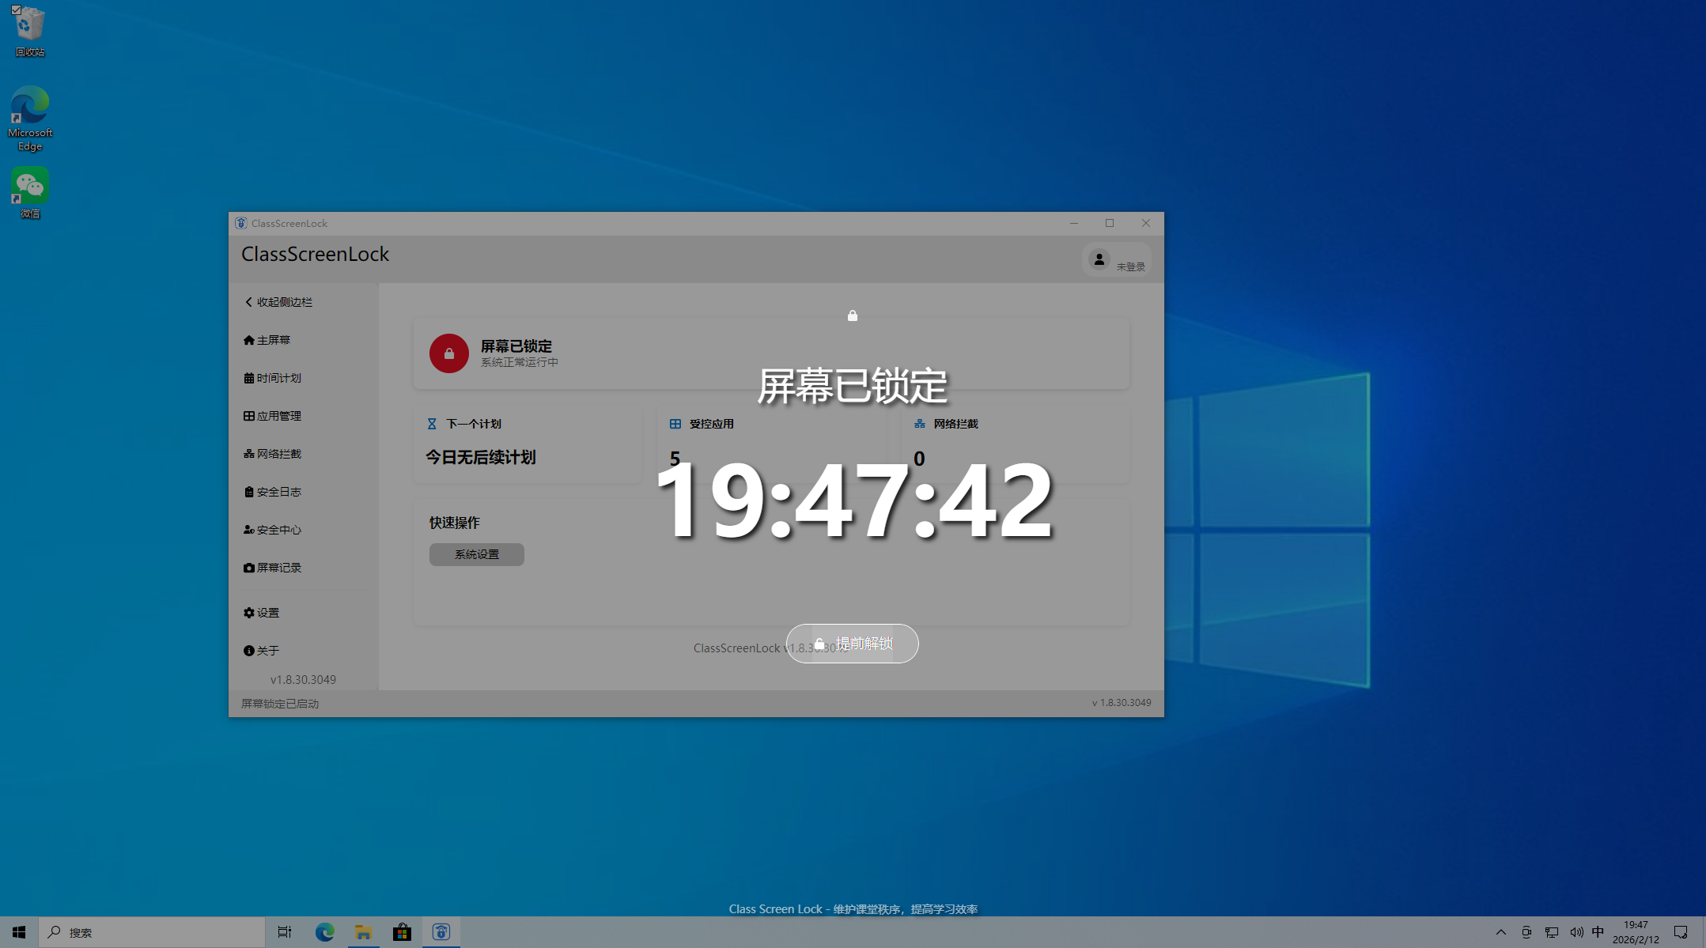Click the volume icon in system tray
Image resolution: width=1706 pixels, height=948 pixels.
tap(1577, 931)
